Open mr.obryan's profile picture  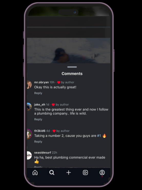29,85
